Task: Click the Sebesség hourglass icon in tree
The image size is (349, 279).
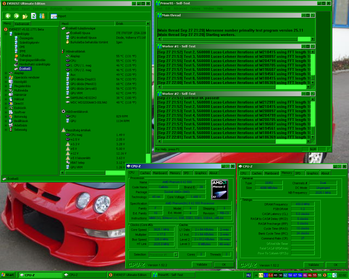Action: [11, 130]
